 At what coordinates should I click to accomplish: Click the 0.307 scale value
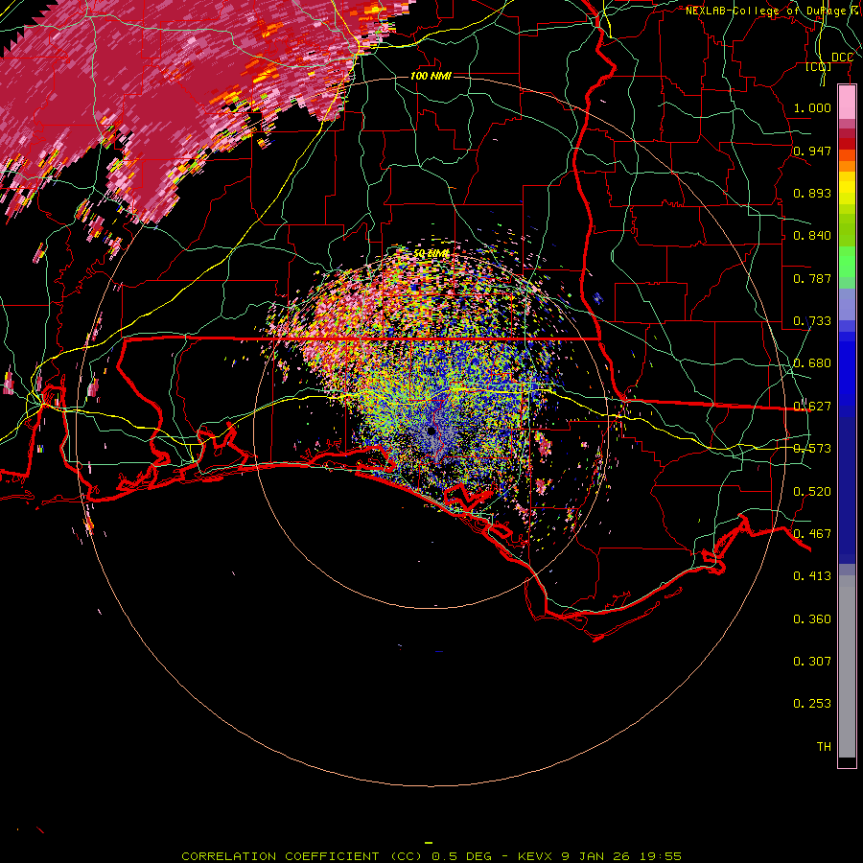tap(812, 662)
